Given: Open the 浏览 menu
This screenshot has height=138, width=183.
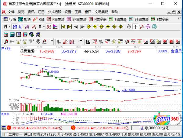Looking at the screenshot, I should pyautogui.click(x=21, y=12).
